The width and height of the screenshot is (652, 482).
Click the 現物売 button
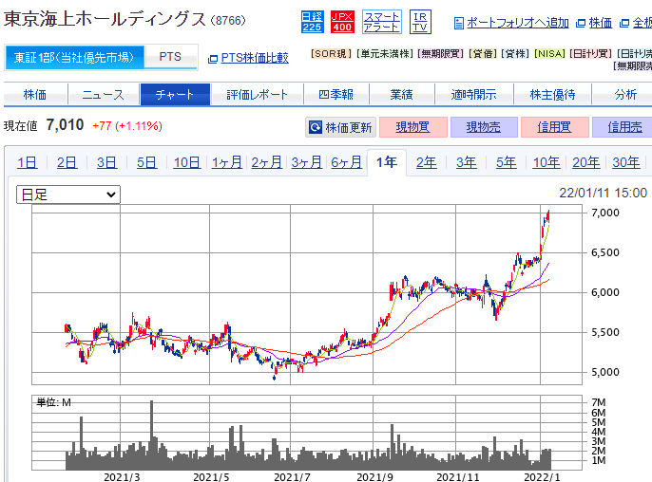pos(484,127)
